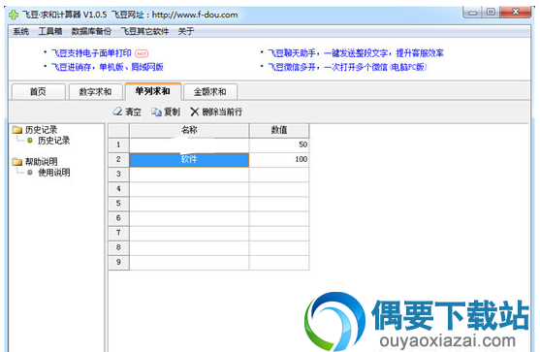Minimize the 飞豆求和计算器 window
Viewport: 540px width, 352px height.
473,13
